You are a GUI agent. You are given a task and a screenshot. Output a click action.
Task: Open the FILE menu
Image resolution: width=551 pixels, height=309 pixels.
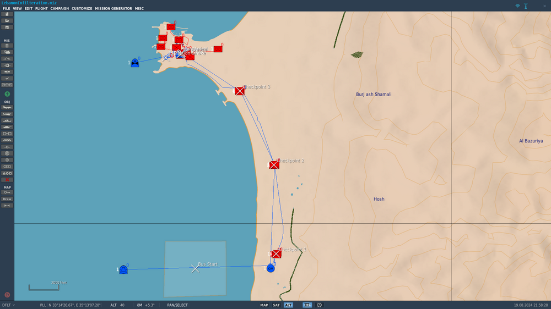coord(6,8)
